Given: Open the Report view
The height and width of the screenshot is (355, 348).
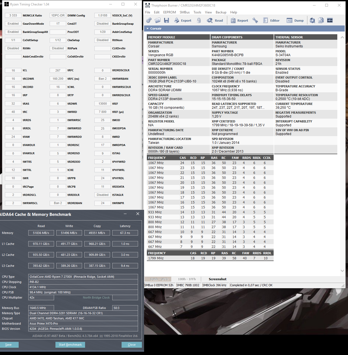Looking at the screenshot, I should [x=239, y=20].
